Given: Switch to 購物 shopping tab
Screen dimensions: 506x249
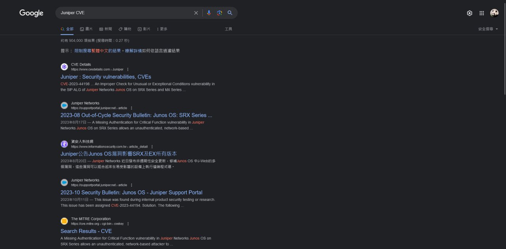Looking at the screenshot, I should (125, 29).
